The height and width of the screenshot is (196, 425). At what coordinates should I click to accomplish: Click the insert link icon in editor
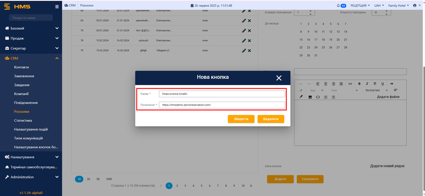(350, 84)
